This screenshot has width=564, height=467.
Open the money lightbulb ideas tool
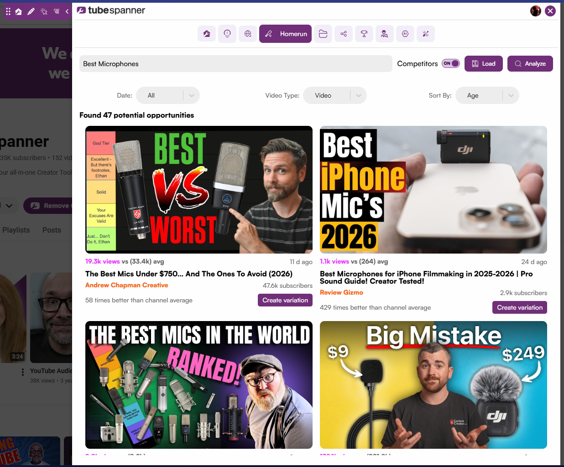[x=227, y=34]
